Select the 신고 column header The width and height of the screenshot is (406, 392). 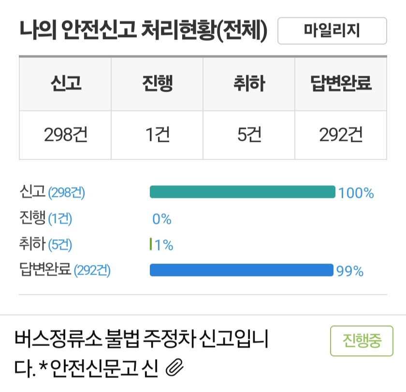click(65, 84)
